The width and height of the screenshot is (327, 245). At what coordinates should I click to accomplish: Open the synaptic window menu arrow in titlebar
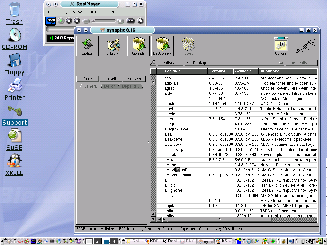tap(79, 30)
